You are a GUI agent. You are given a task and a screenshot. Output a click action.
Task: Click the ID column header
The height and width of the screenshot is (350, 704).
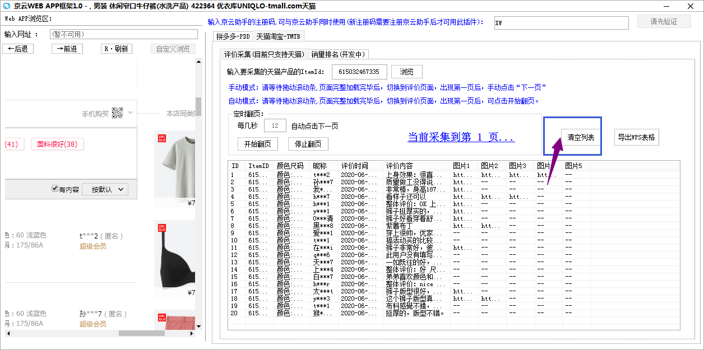tap(237, 166)
